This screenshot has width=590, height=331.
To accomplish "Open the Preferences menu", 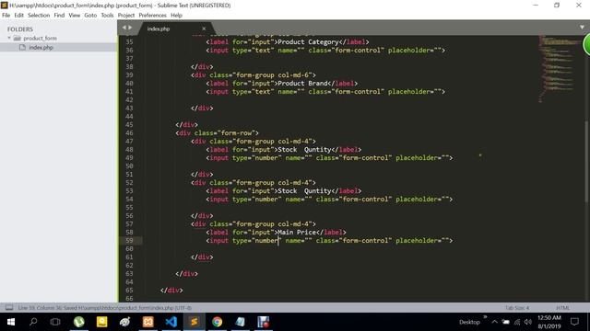I will tap(152, 16).
